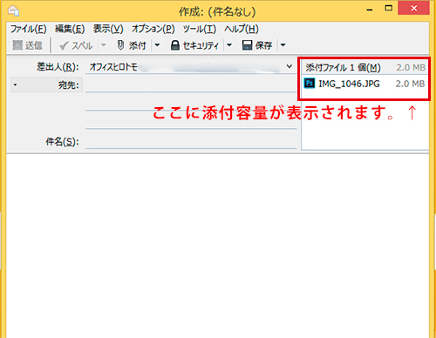Viewport: 436px width, 338px height.
Task: Click the IMG_1046.JPG Photoshop file icon
Action: [310, 84]
